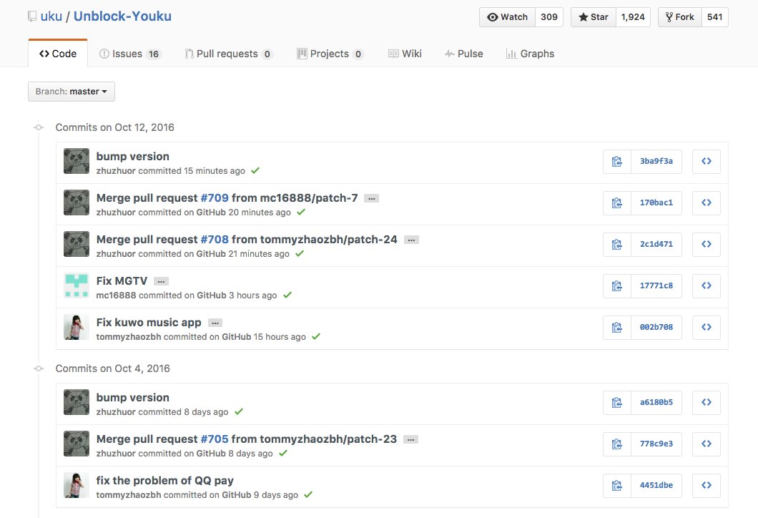Copy SHA of commit 2c1d471

coord(617,245)
